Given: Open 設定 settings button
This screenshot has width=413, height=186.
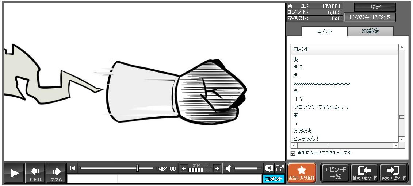Looking at the screenshot, I should [x=375, y=7].
